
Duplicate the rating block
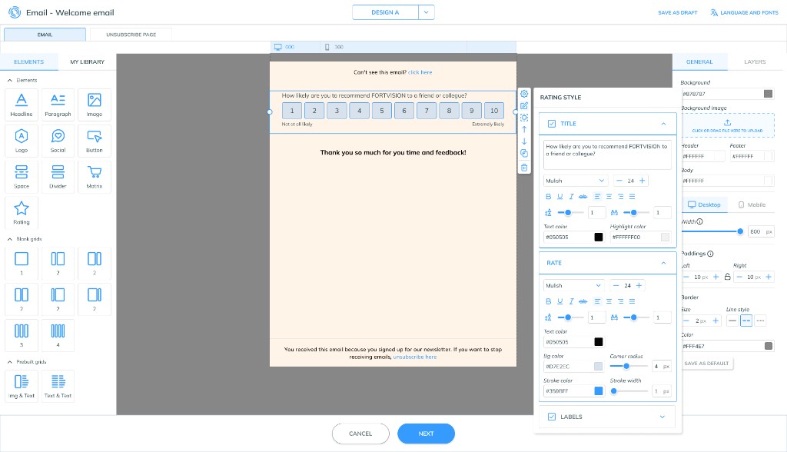click(x=524, y=153)
